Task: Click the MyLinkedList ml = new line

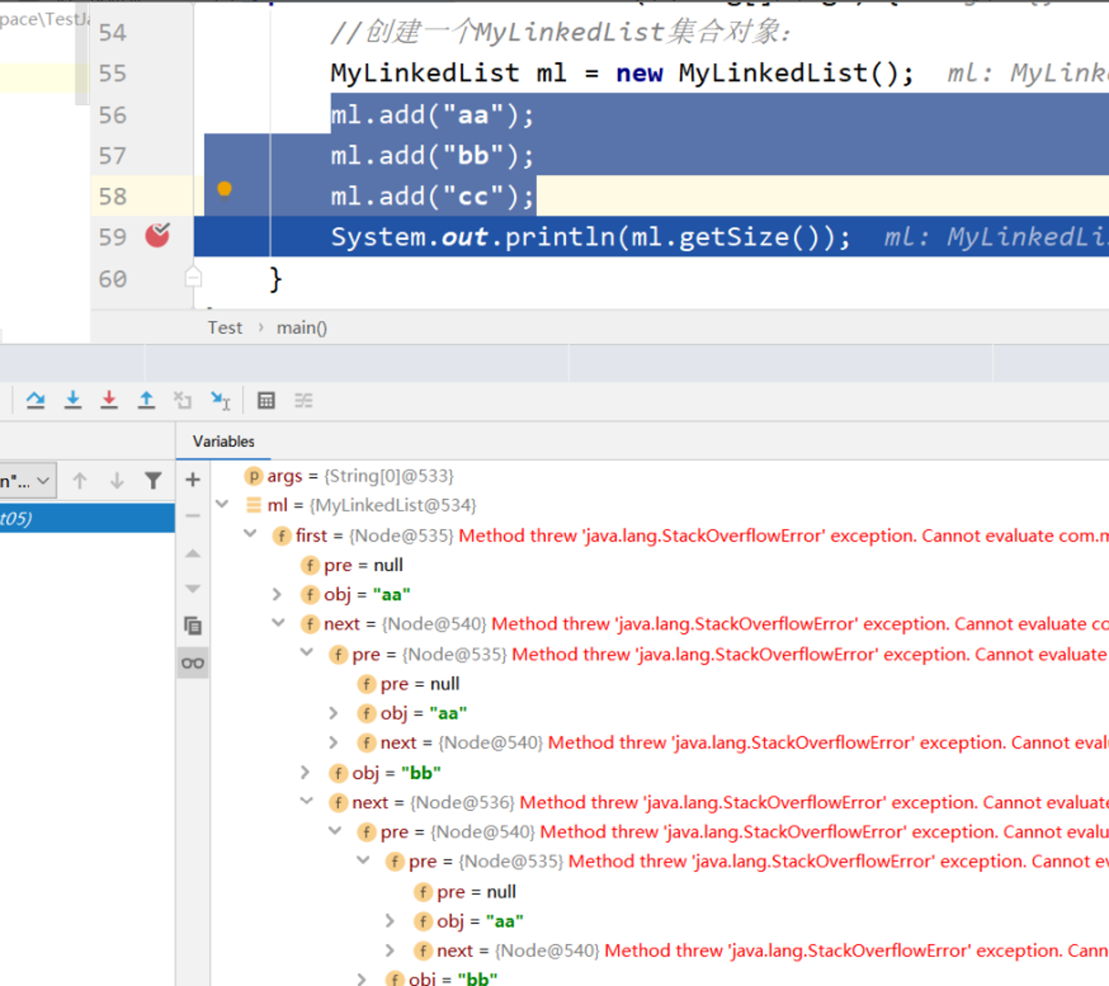Action: (622, 73)
